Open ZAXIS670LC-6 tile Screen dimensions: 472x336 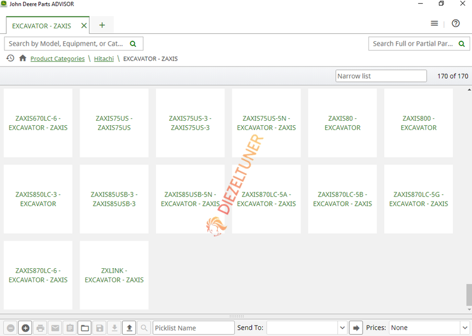(x=38, y=123)
